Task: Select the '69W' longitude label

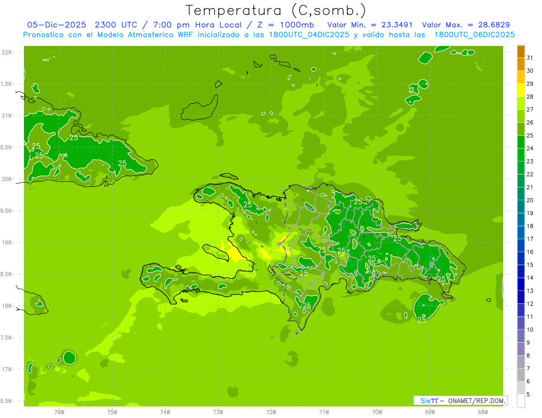Action: click(430, 412)
